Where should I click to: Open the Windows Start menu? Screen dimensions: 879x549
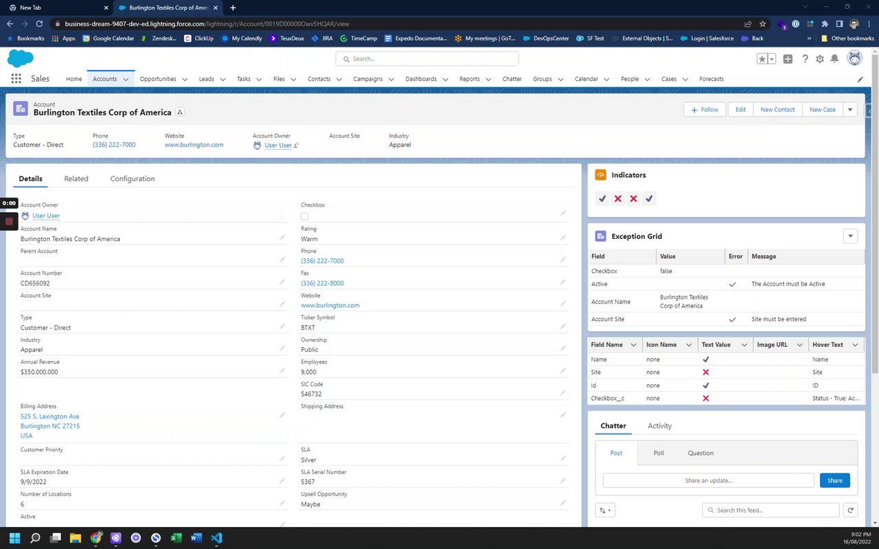pyautogui.click(x=15, y=538)
